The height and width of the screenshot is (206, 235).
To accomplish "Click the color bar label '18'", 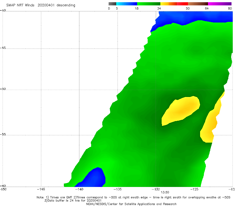I will coord(137,9).
